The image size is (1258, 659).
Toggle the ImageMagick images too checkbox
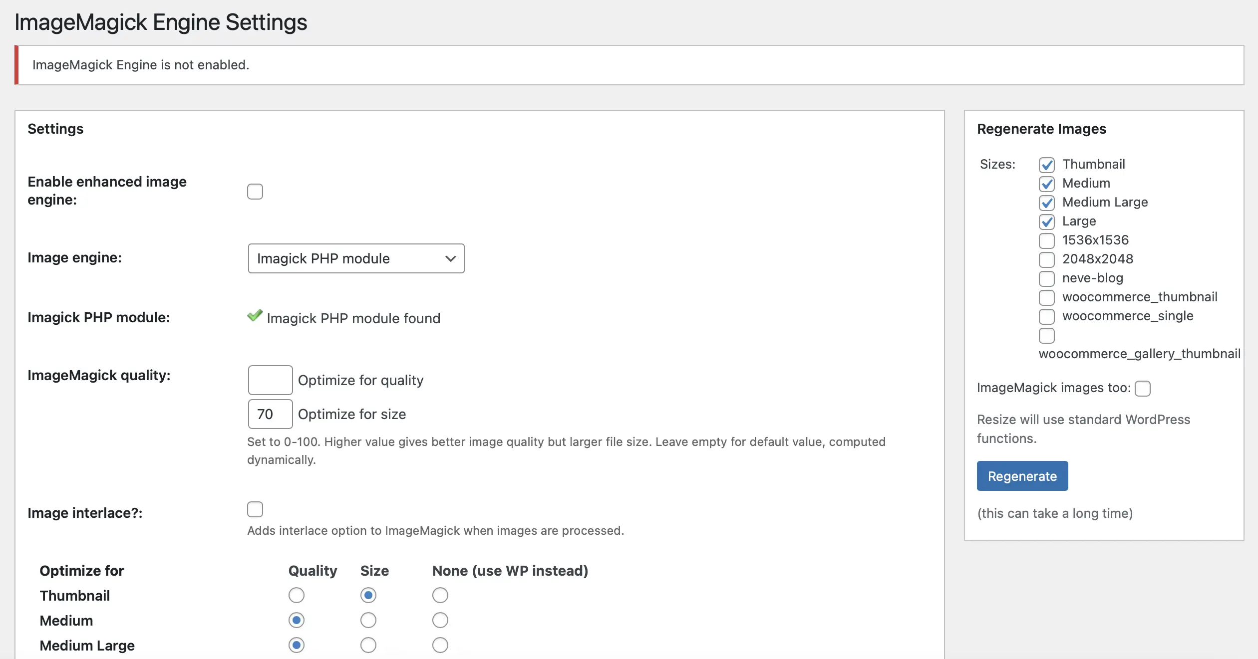coord(1144,387)
